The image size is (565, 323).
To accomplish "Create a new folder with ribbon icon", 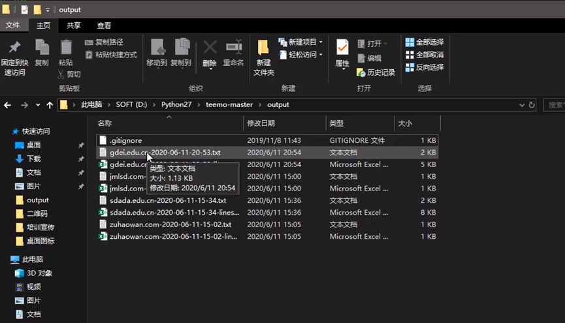I will 263,48.
